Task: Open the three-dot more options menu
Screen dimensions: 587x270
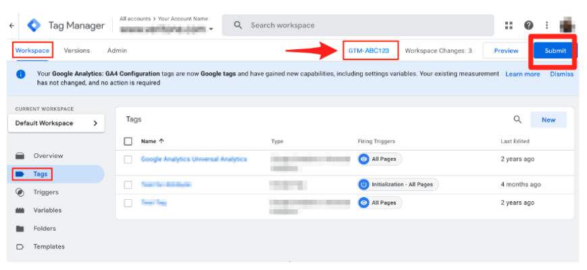Action: (547, 25)
